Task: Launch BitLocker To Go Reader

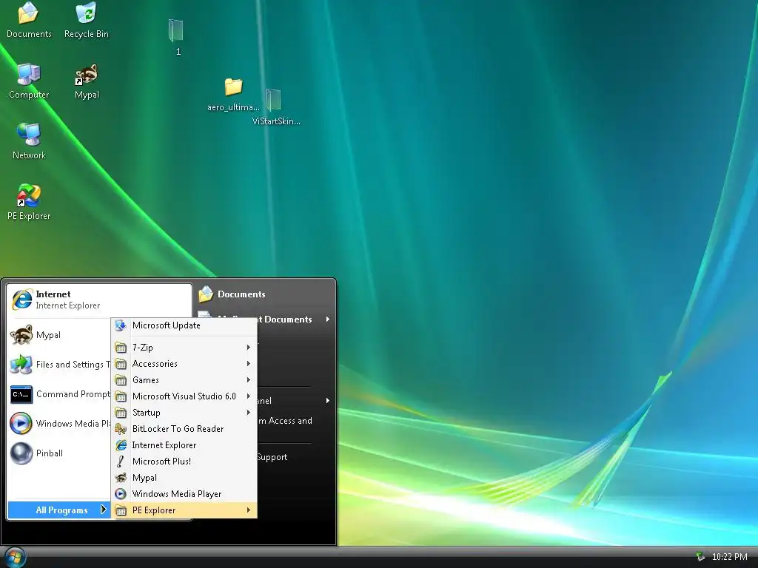Action: (x=184, y=429)
